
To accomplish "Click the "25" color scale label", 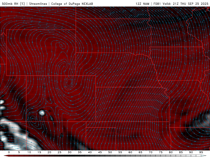I will point(60,152).
